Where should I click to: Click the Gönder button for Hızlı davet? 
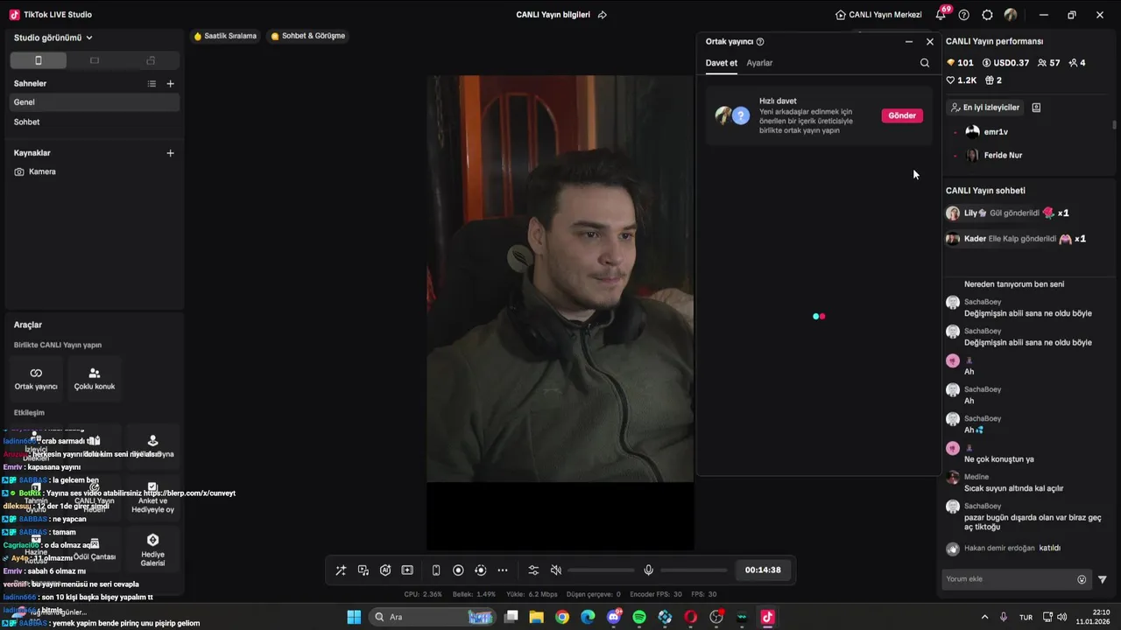click(x=902, y=115)
